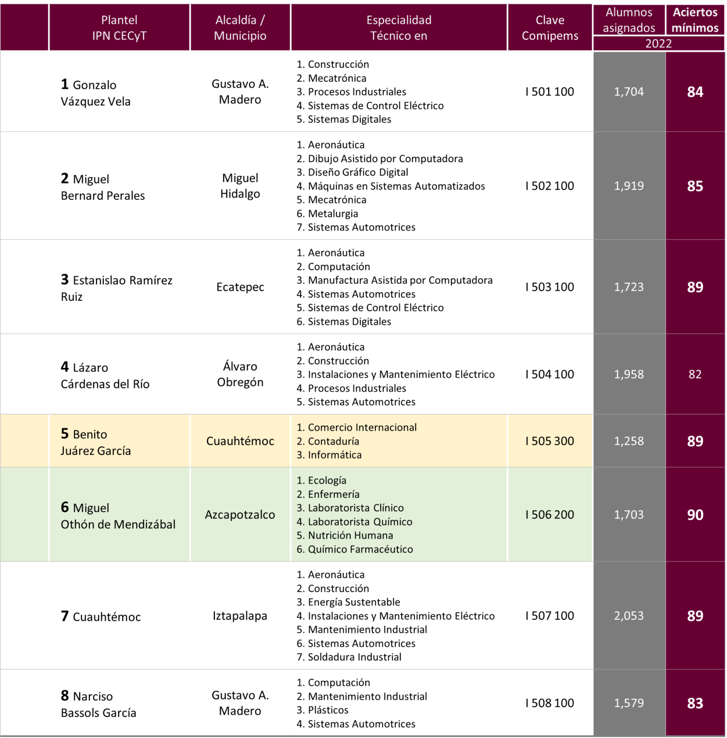Image resolution: width=727 pixels, height=738 pixels.
Task: Click clave 'I 506 200'
Action: [550, 515]
